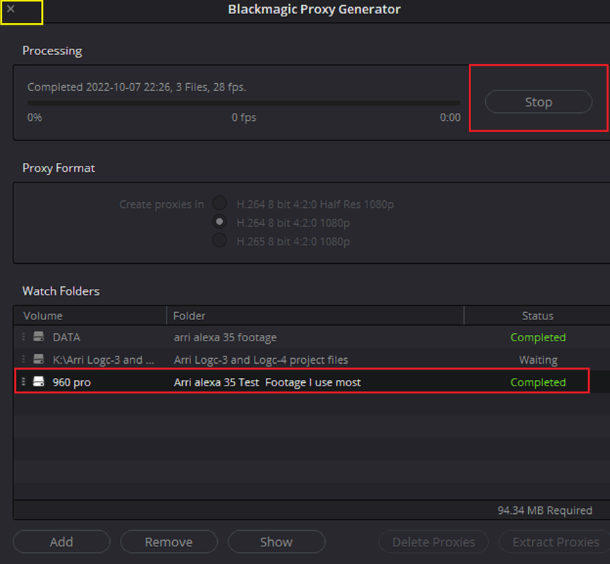Screen dimensions: 610x564
Task: Click the '0 fps' readout
Action: point(244,117)
